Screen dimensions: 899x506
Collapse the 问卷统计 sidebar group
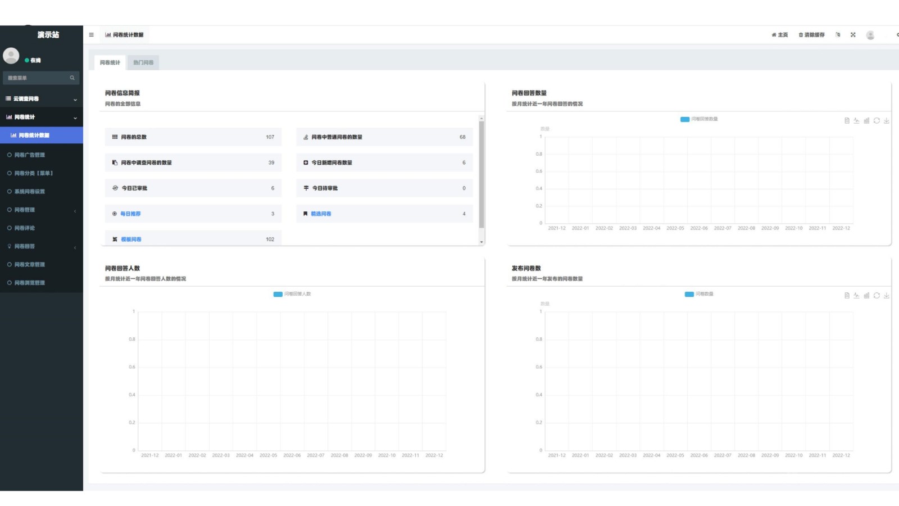click(75, 118)
